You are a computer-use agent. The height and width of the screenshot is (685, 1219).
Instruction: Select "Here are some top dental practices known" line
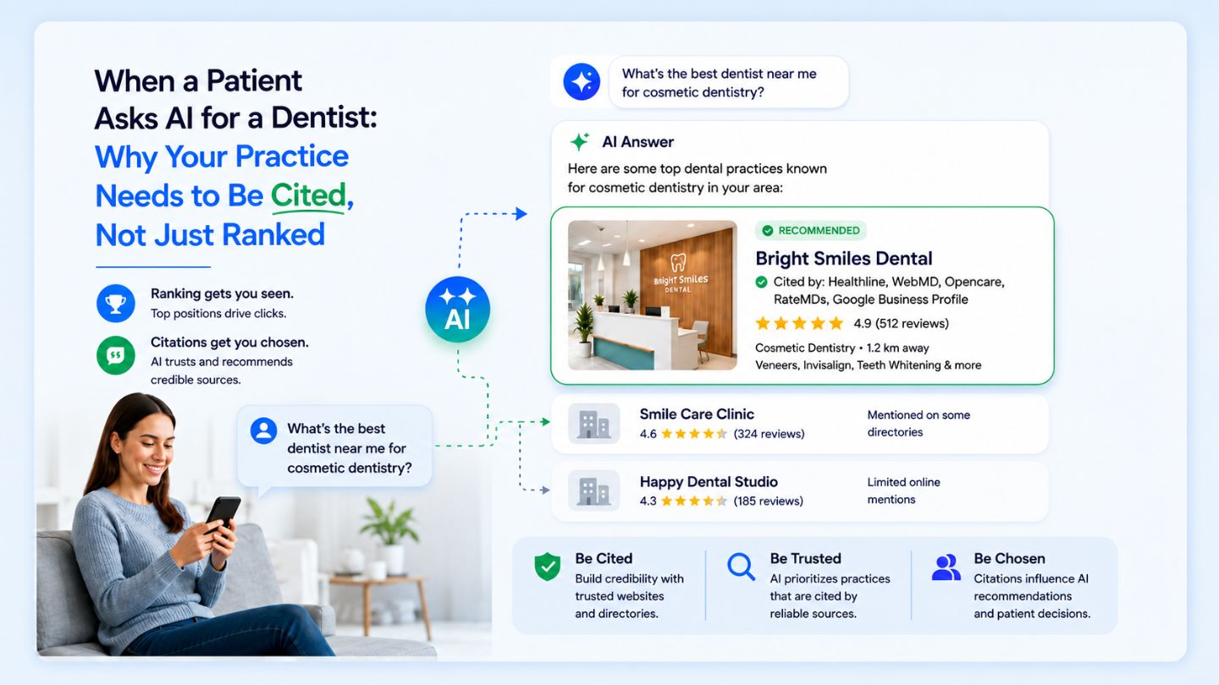pos(698,168)
